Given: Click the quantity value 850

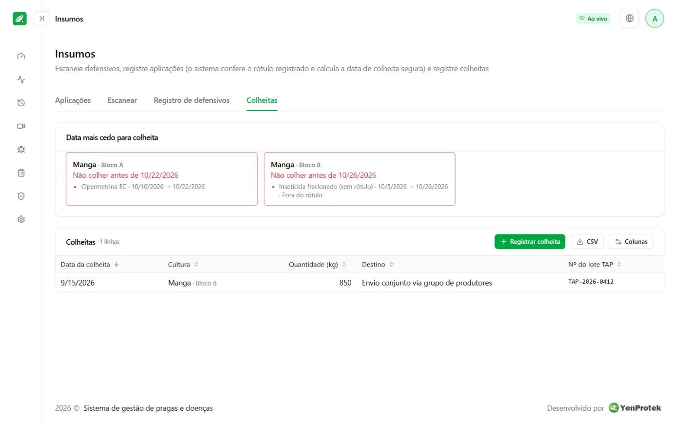Looking at the screenshot, I should (x=345, y=283).
